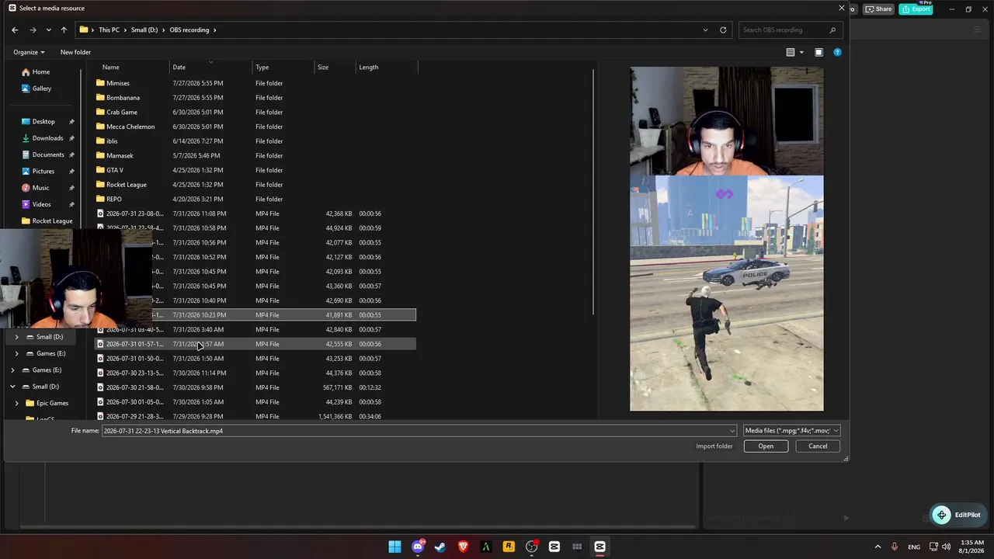
Task: Click the Share button in CapCut window
Action: 879,9
